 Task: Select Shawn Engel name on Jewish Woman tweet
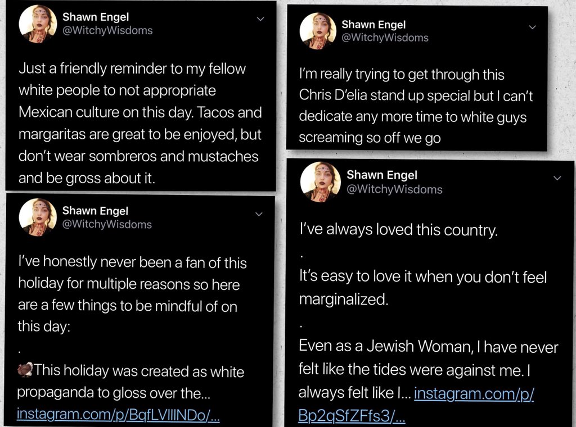pyautogui.click(x=382, y=175)
